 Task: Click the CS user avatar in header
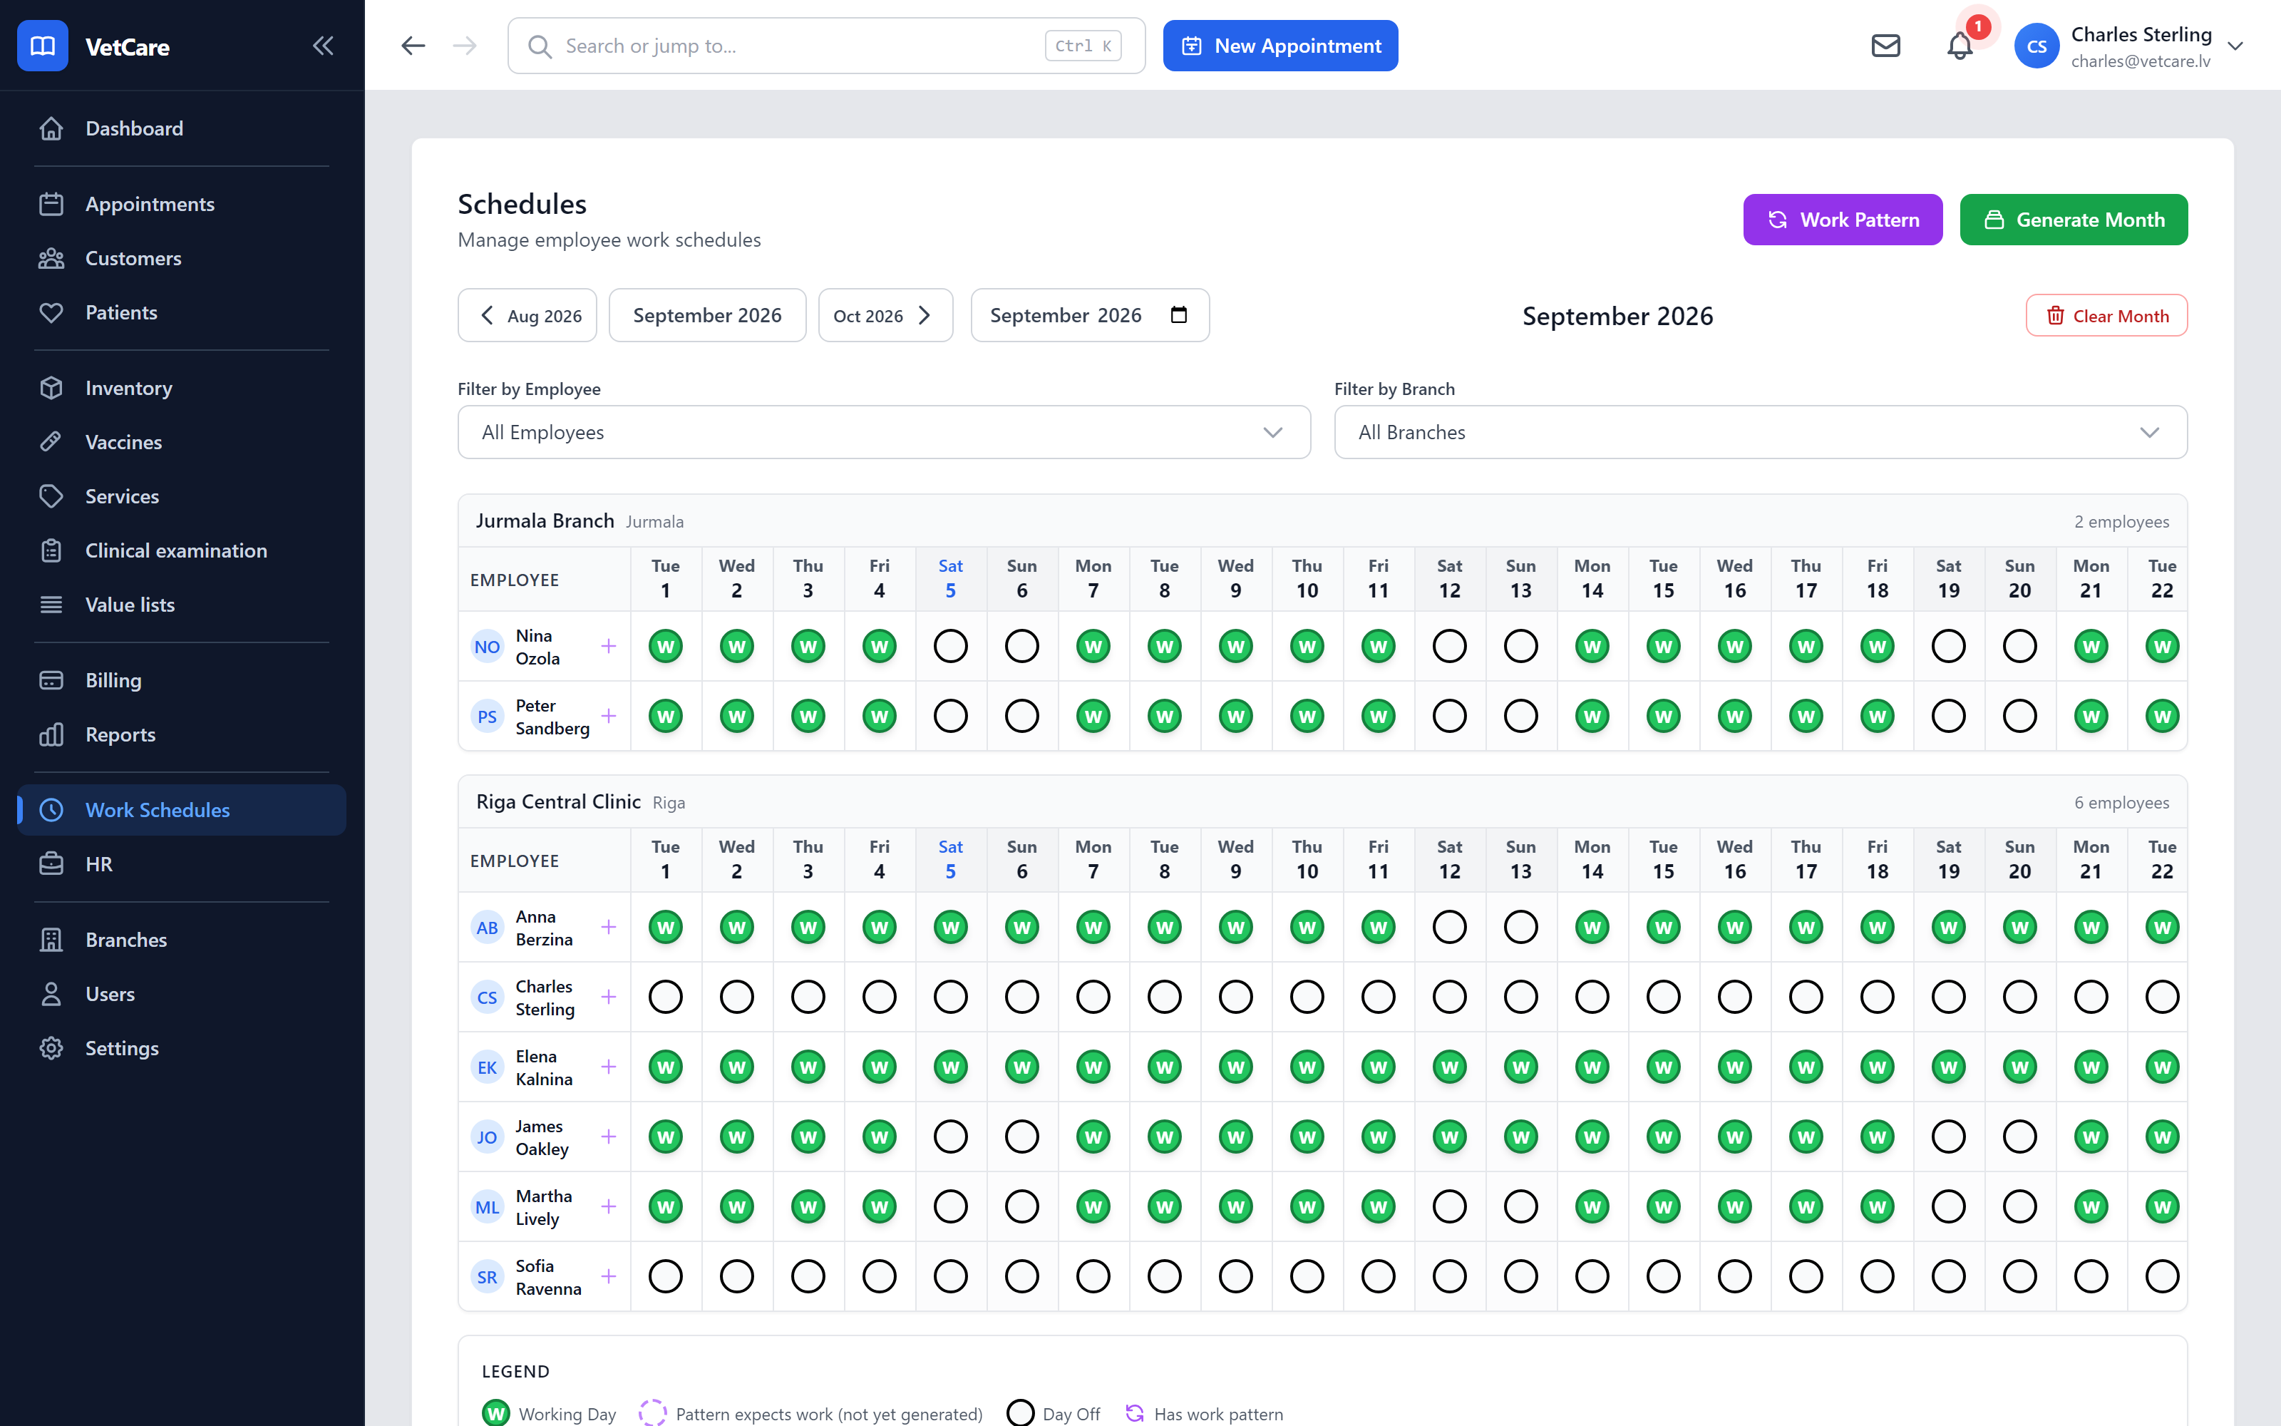(2036, 46)
